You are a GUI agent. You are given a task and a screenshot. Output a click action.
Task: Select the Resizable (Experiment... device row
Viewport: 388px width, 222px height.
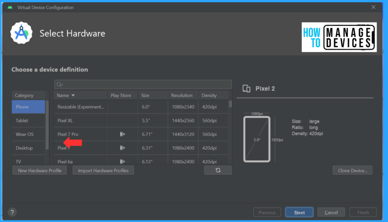(141, 107)
